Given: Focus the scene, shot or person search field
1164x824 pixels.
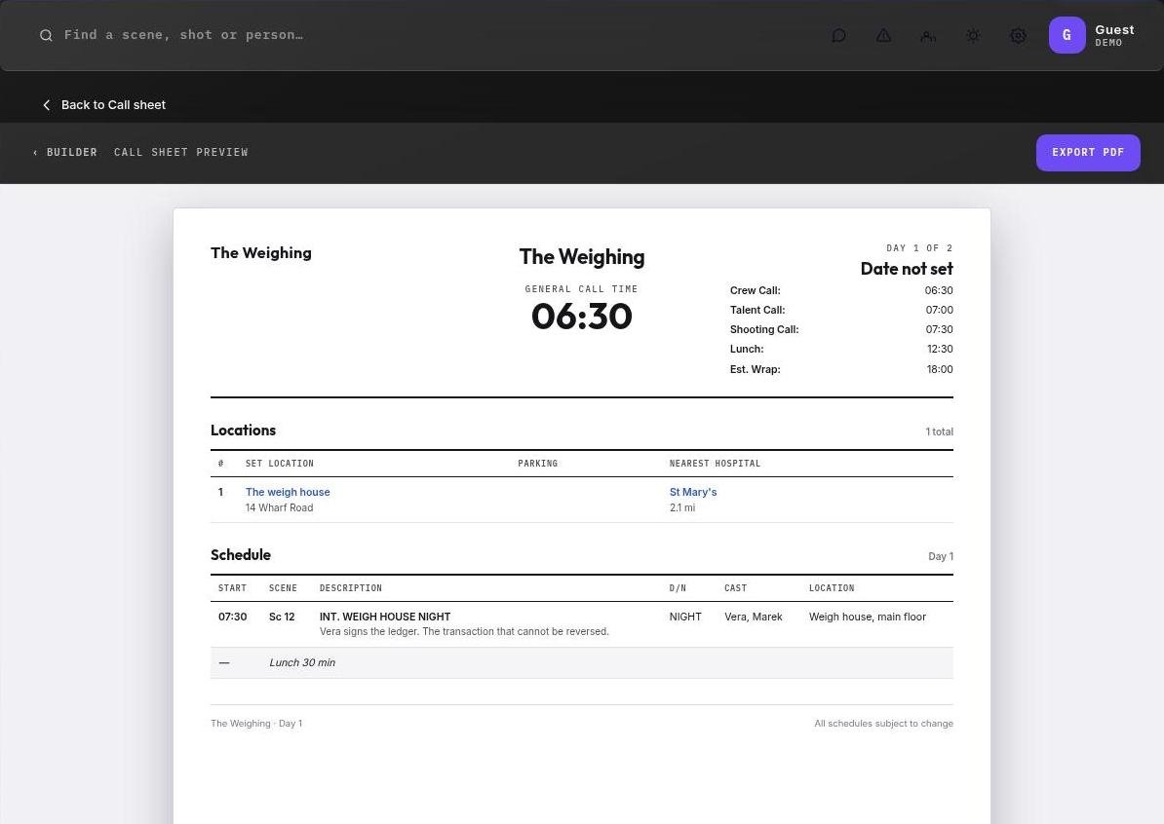Looking at the screenshot, I should tap(183, 35).
